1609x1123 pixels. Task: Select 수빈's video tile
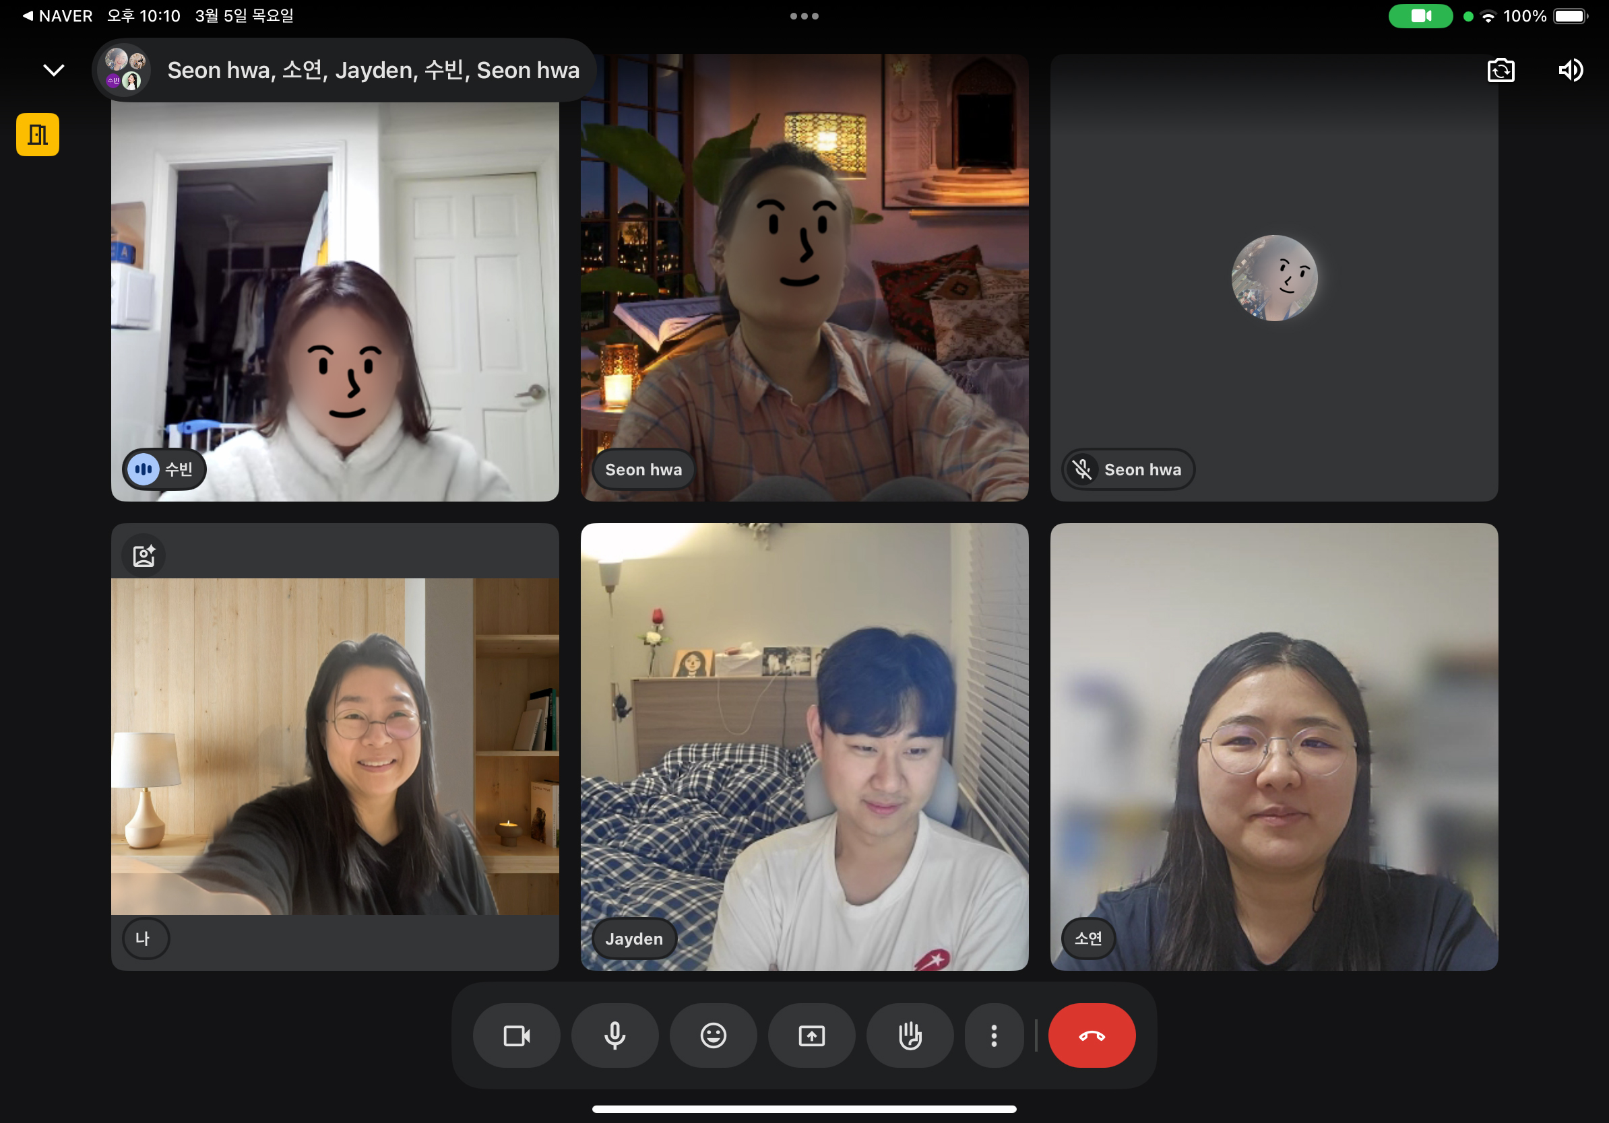pos(335,278)
